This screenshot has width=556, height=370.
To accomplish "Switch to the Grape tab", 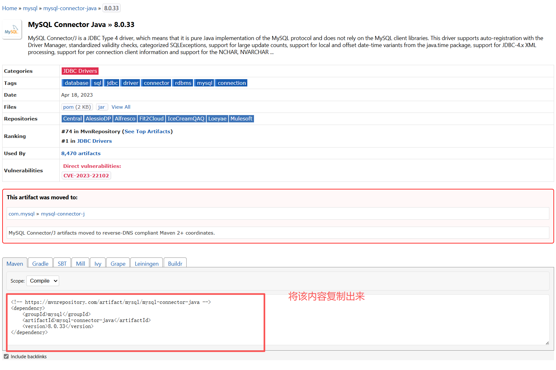I will tap(118, 263).
